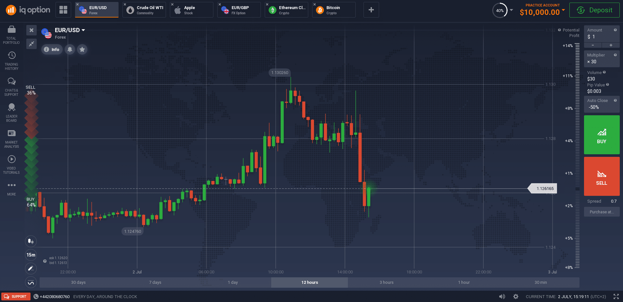Expand the 40% level progress dropdown

pyautogui.click(x=511, y=10)
